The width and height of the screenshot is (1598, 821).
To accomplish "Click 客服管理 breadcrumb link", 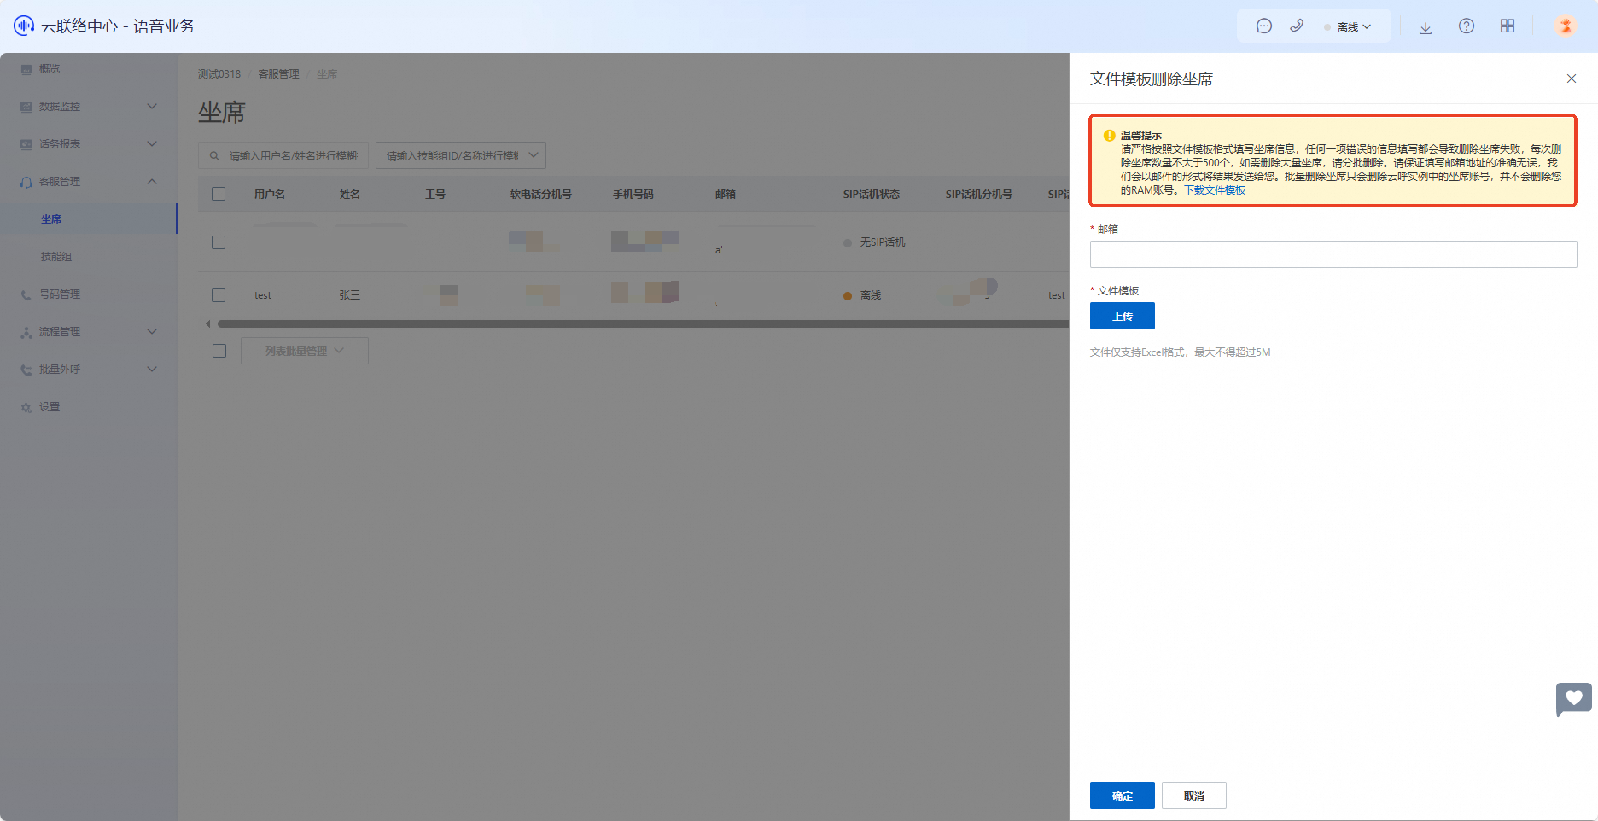I will coord(279,74).
